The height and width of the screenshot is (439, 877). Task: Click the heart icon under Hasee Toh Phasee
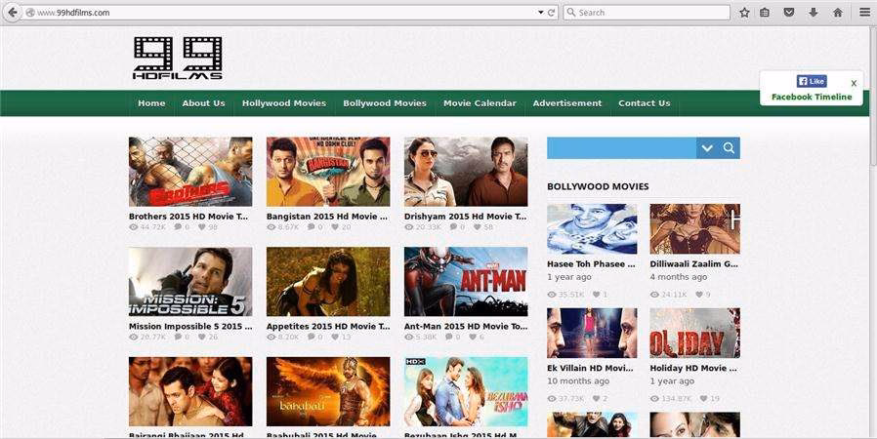(x=597, y=295)
